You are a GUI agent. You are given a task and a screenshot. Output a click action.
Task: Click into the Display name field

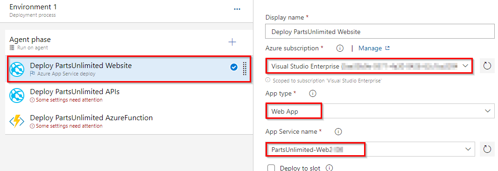coord(380,32)
